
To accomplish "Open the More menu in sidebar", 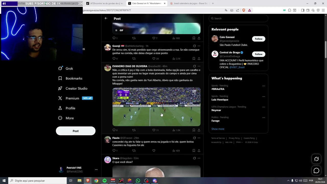I will coord(66,118).
